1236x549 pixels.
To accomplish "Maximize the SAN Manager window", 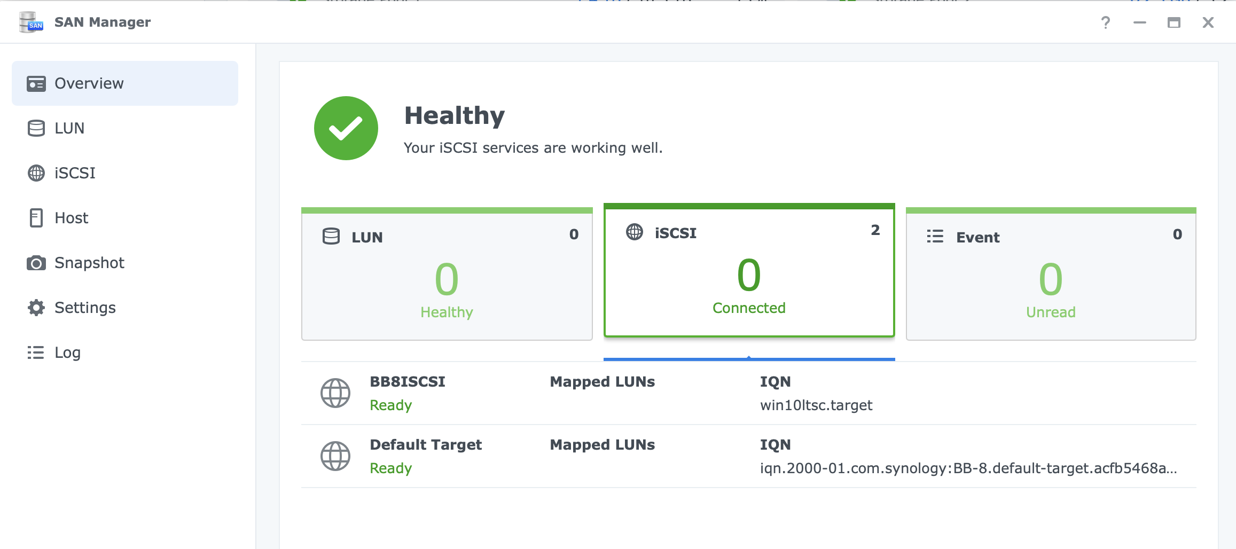I will [x=1174, y=22].
